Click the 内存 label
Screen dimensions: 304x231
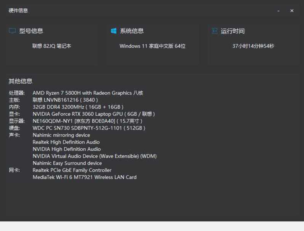[14, 107]
